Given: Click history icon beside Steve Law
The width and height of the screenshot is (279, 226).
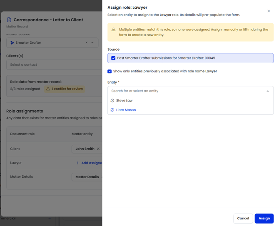Looking at the screenshot, I should pos(112,101).
